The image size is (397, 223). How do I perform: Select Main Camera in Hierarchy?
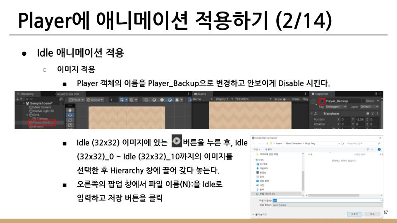(42, 107)
